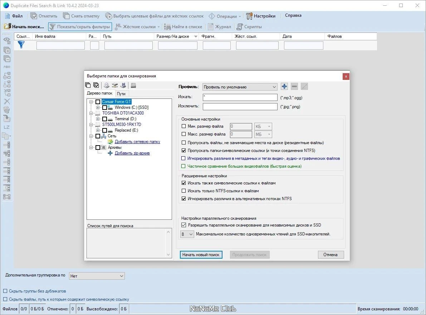Collapse the Архивы tree node
The height and width of the screenshot is (315, 426).
[91, 148]
